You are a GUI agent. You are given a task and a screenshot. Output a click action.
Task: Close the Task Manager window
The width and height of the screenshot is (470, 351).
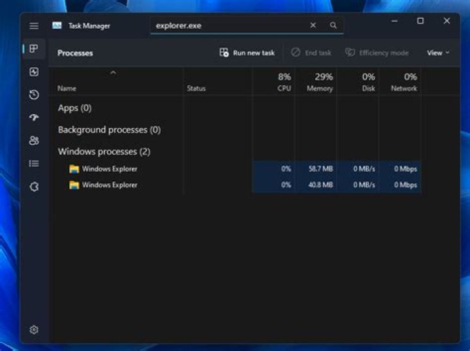[x=446, y=21]
